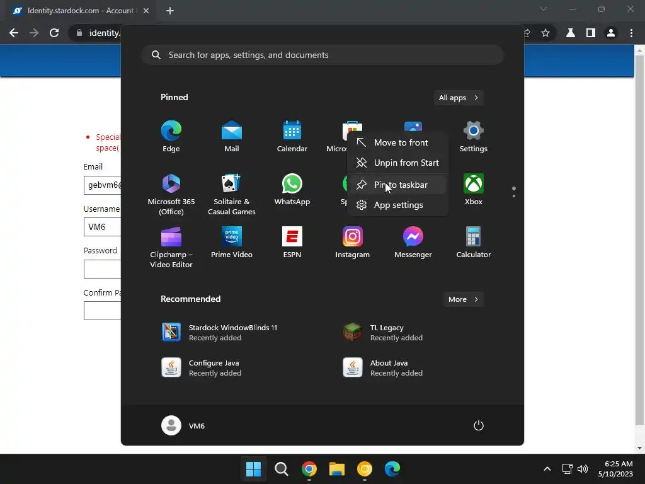
Task: Launch Microsoft 365 (Office)
Action: 171,194
